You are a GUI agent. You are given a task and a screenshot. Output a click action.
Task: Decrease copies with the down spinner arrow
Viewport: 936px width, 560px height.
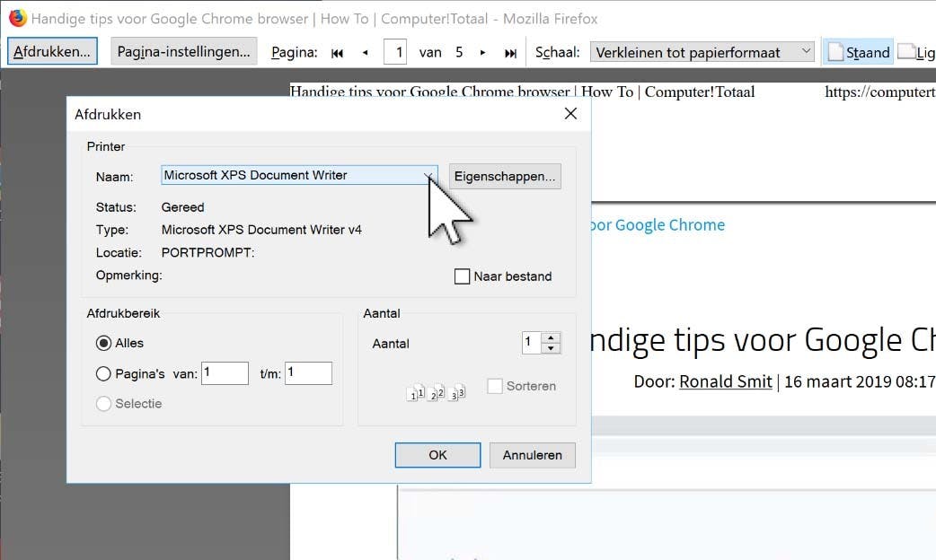click(x=551, y=348)
